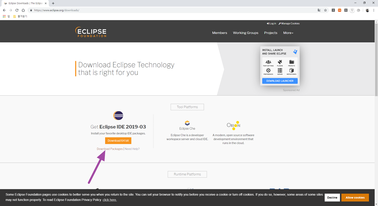Decline cookies in the banner
The image size is (378, 206).
[332, 197]
